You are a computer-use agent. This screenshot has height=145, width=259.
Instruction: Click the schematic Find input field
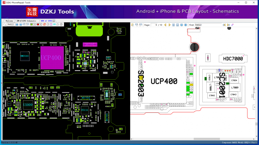point(208,25)
